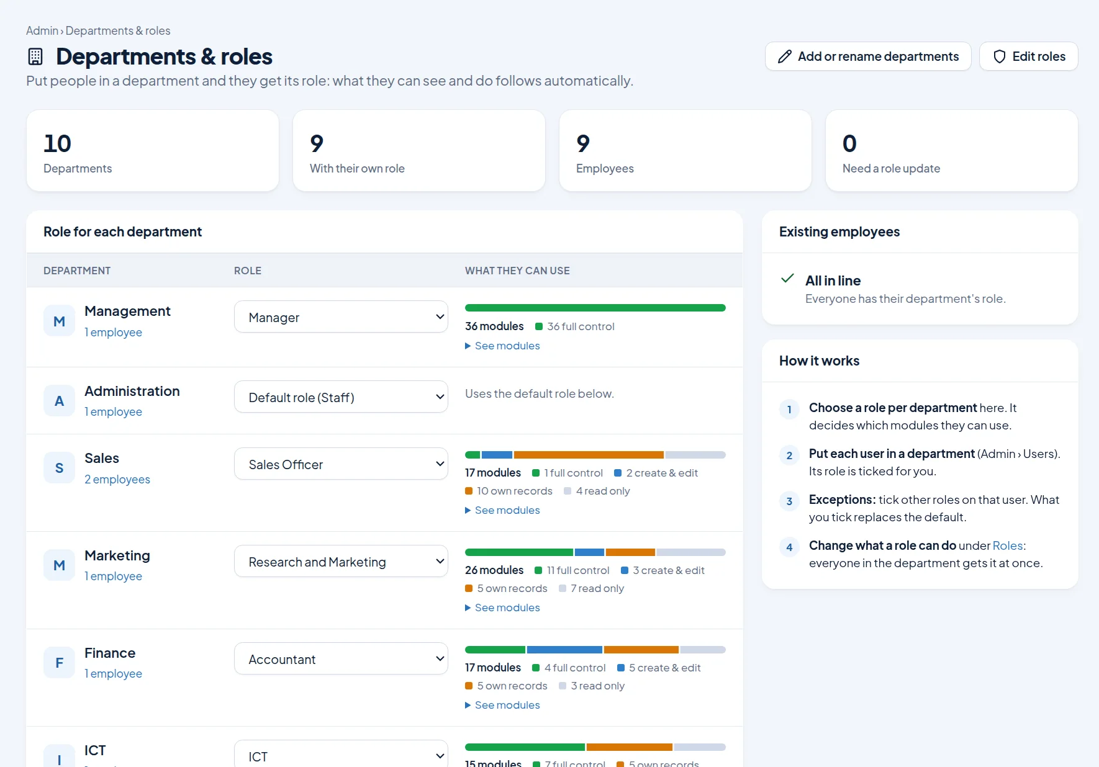Viewport: 1099px width, 767px height.
Task: Click the Finance avatar letter F
Action: [59, 663]
